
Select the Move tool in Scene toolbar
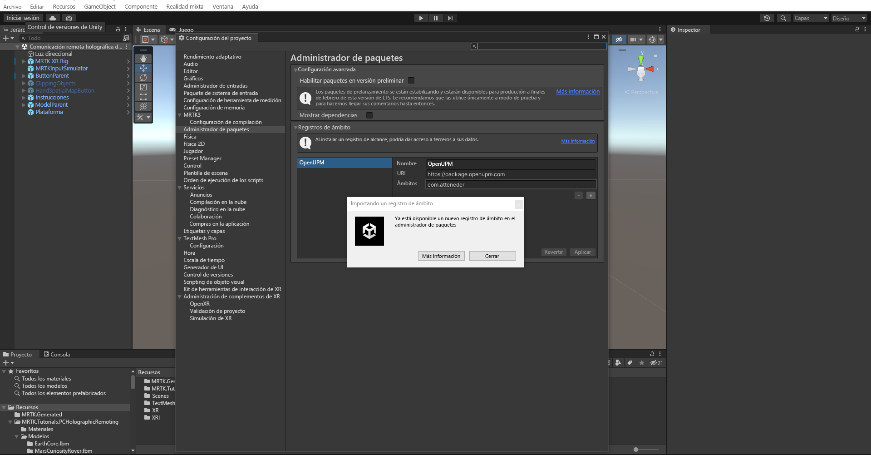pyautogui.click(x=143, y=68)
